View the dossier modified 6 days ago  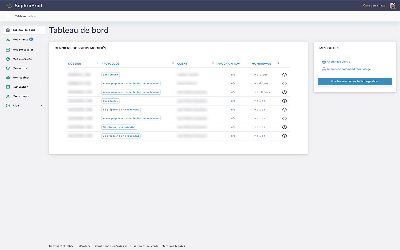(284, 84)
